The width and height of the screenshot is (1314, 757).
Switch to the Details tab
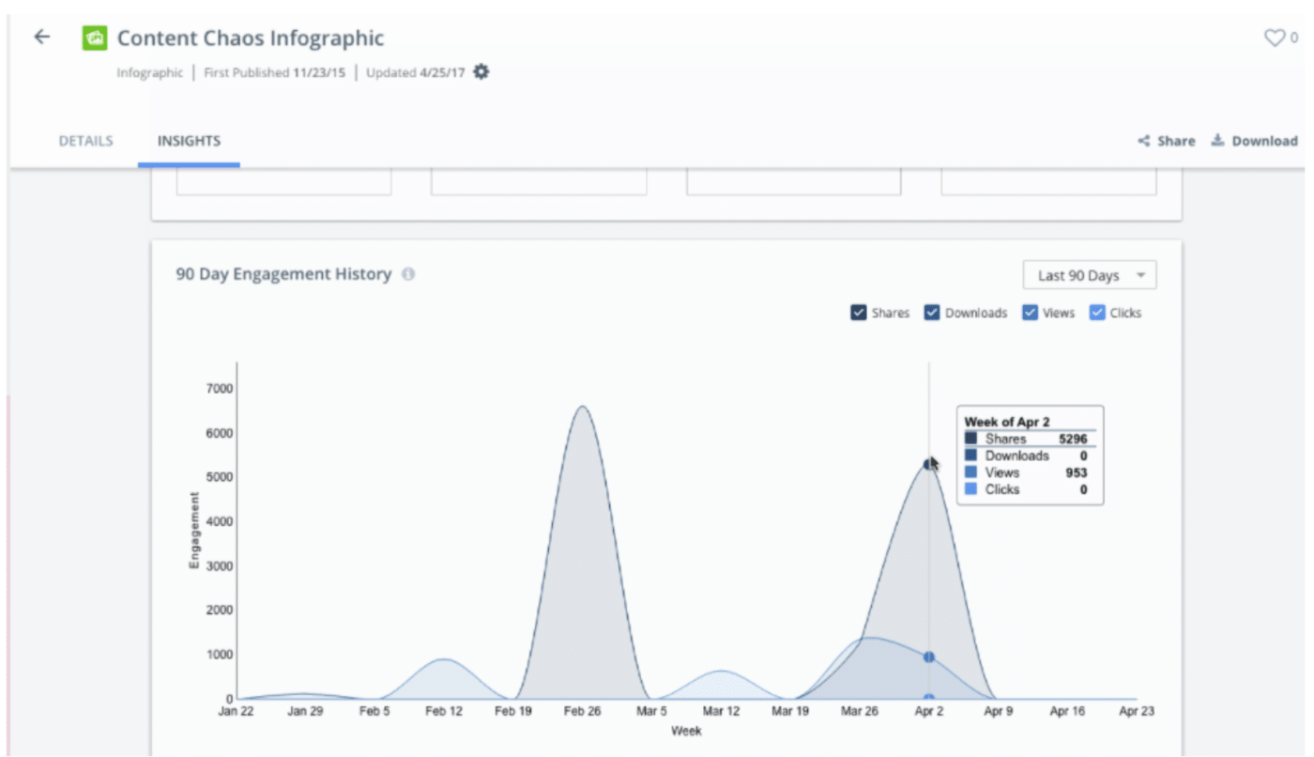[x=85, y=140]
